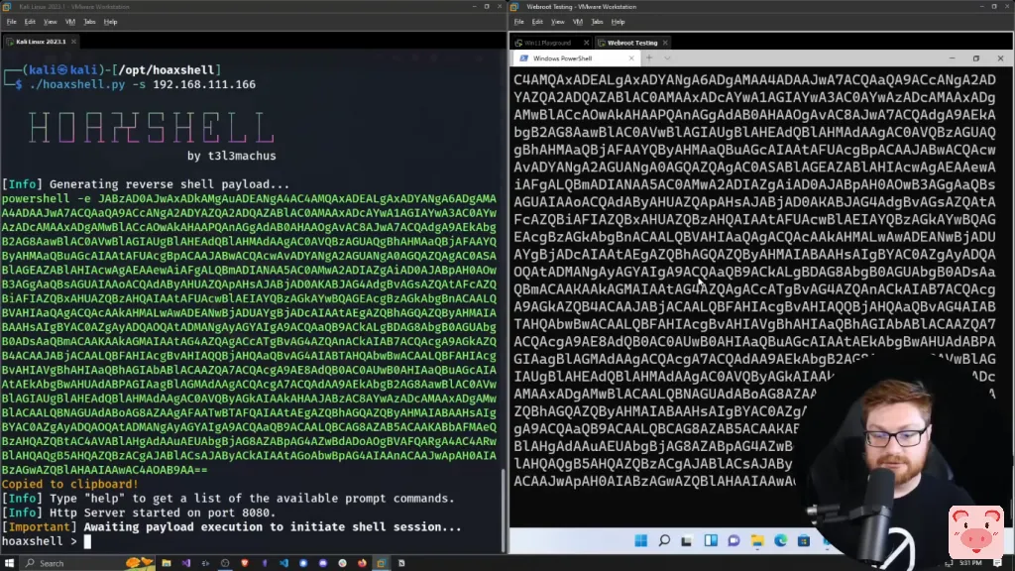
Task: Click the 'Http Server started on port 8080.' line
Action: tap(163, 513)
